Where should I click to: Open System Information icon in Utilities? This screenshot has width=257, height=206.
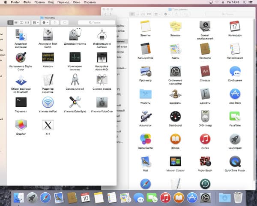pyautogui.click(x=102, y=34)
